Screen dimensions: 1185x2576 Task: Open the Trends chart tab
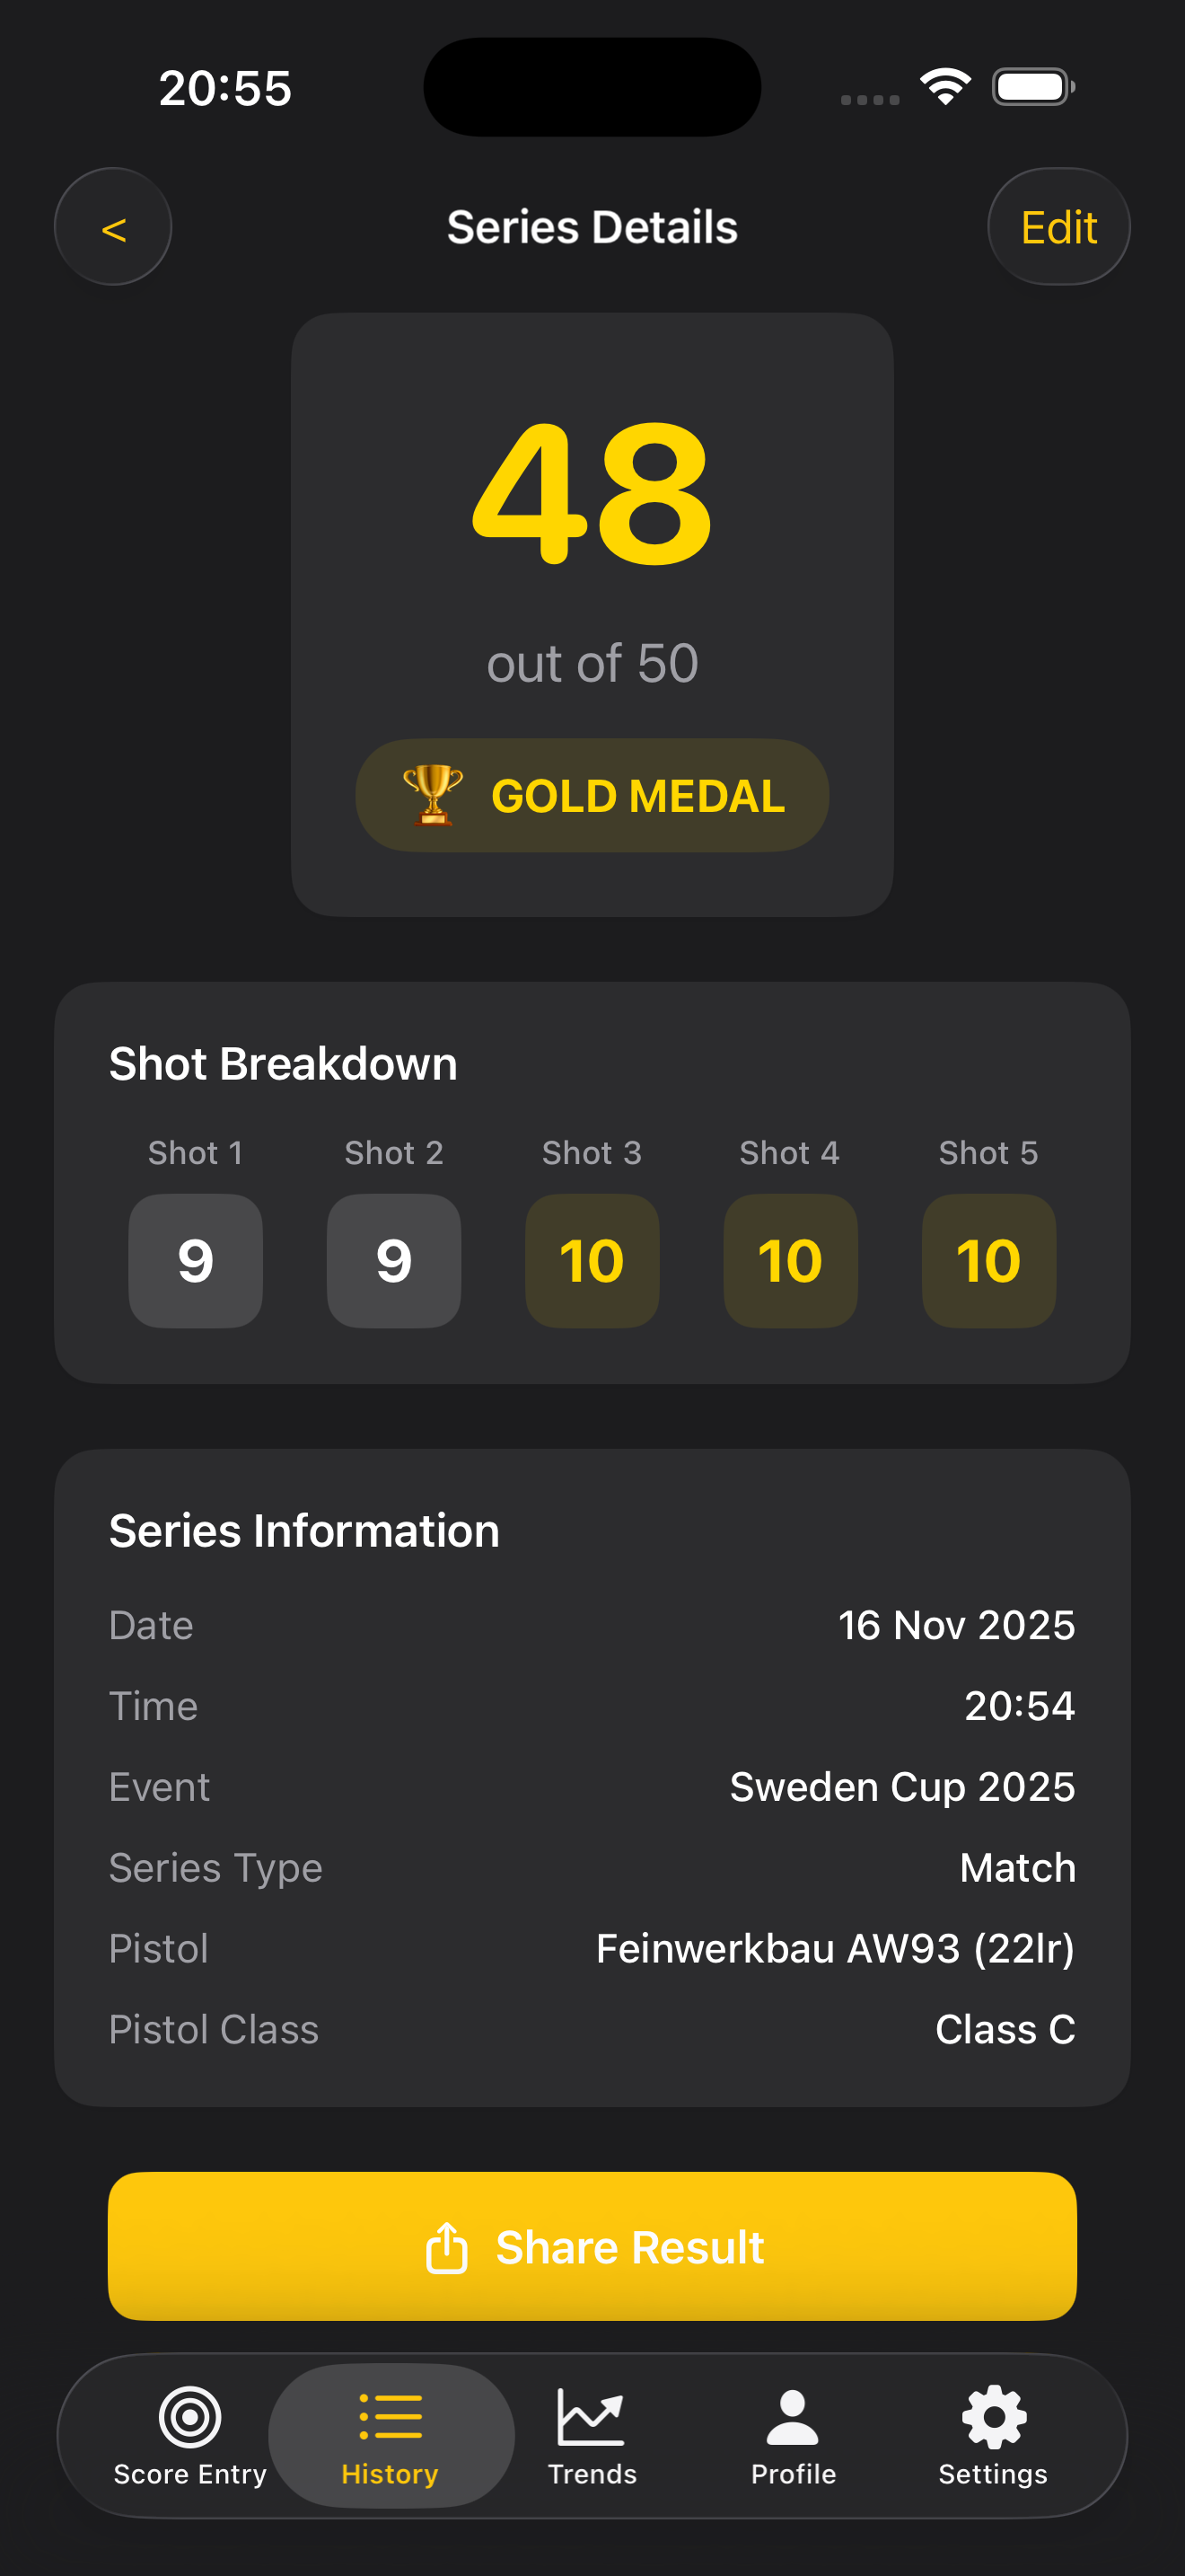[592, 2435]
